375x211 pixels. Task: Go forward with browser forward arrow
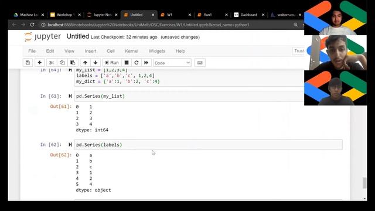[x=23, y=25]
